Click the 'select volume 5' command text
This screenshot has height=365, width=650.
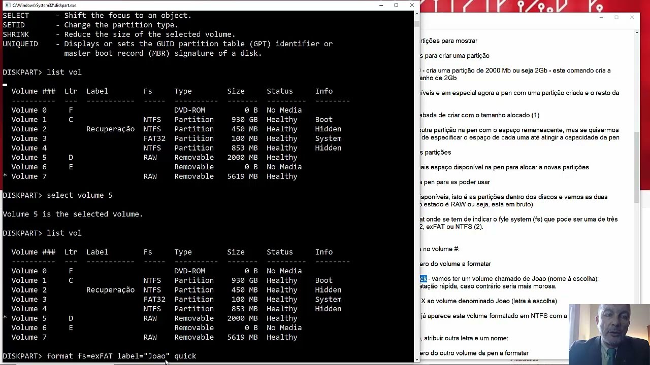80,195
